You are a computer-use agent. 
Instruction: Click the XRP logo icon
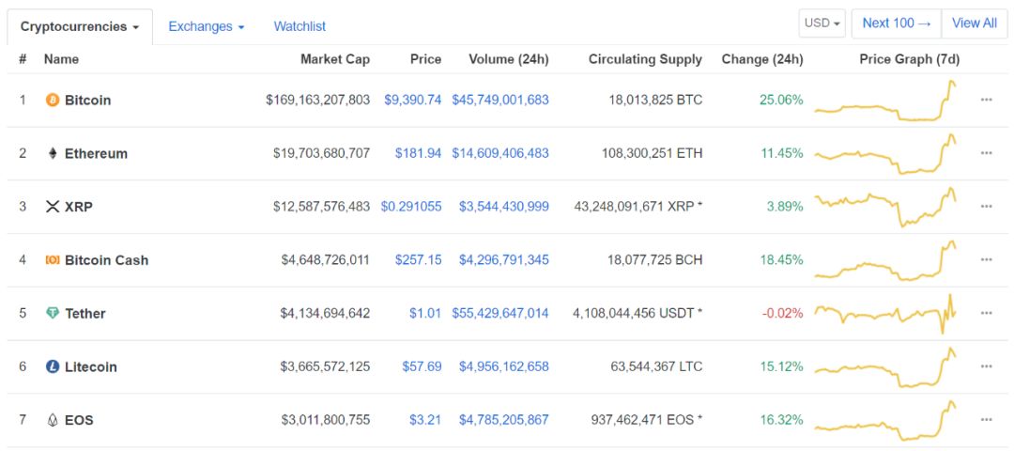[53, 207]
